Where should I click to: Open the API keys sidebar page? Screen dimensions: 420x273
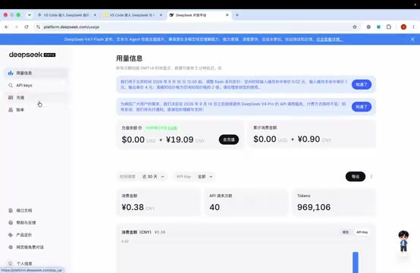point(36,85)
